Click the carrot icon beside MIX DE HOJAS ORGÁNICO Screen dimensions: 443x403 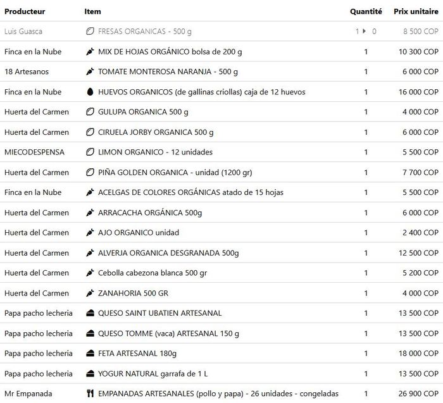pyautogui.click(x=90, y=51)
